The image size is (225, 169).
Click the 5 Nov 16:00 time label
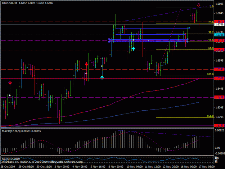point(98,167)
